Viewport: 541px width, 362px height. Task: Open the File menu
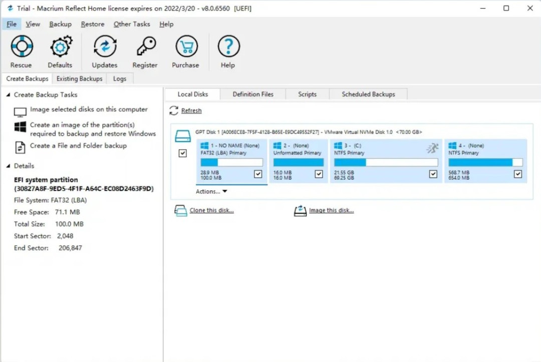(12, 24)
